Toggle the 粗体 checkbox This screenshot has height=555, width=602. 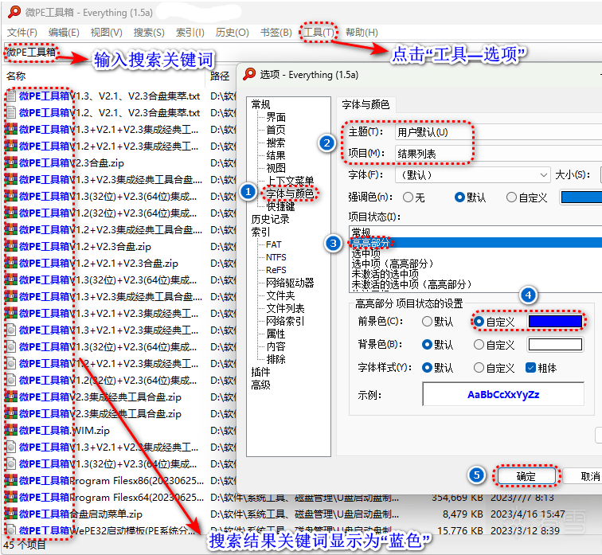point(531,368)
